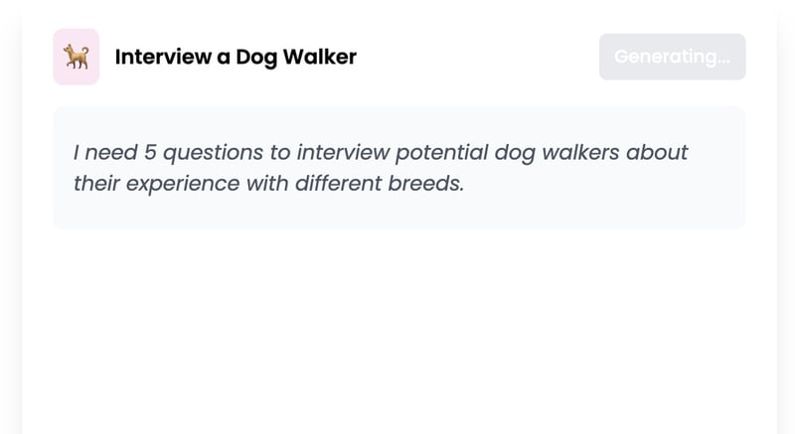The width and height of the screenshot is (795, 434).
Task: Click the empty output area below the prompt
Action: 397,328
